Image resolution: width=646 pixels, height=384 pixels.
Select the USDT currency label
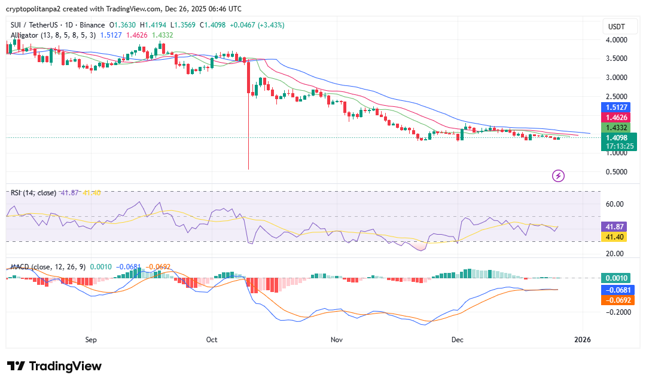tap(616, 27)
